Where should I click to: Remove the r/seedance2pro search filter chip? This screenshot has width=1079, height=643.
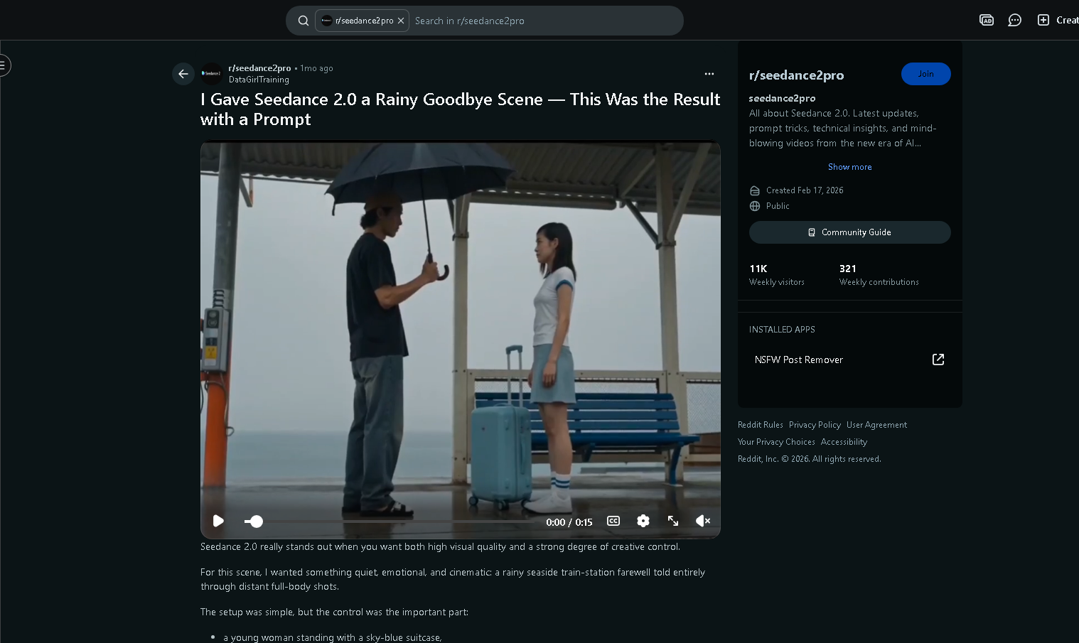click(401, 21)
